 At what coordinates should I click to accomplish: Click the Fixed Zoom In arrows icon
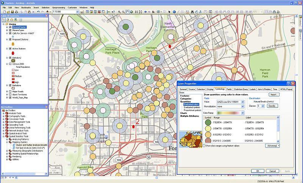[136, 12]
